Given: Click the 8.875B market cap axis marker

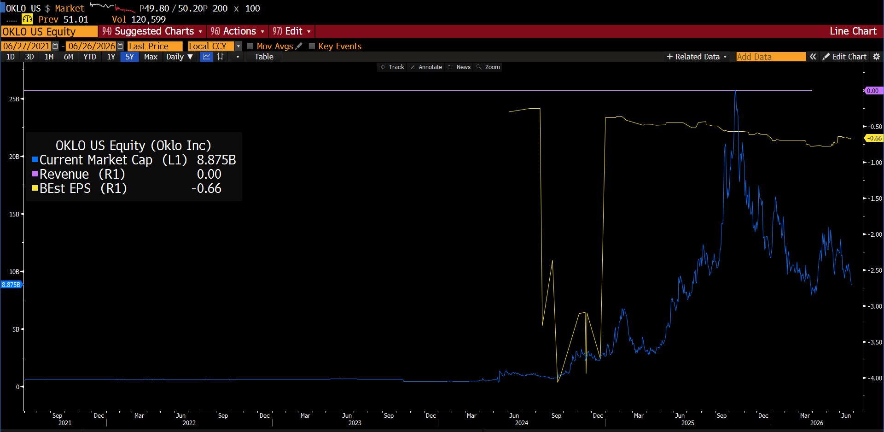Looking at the screenshot, I should click(x=11, y=285).
